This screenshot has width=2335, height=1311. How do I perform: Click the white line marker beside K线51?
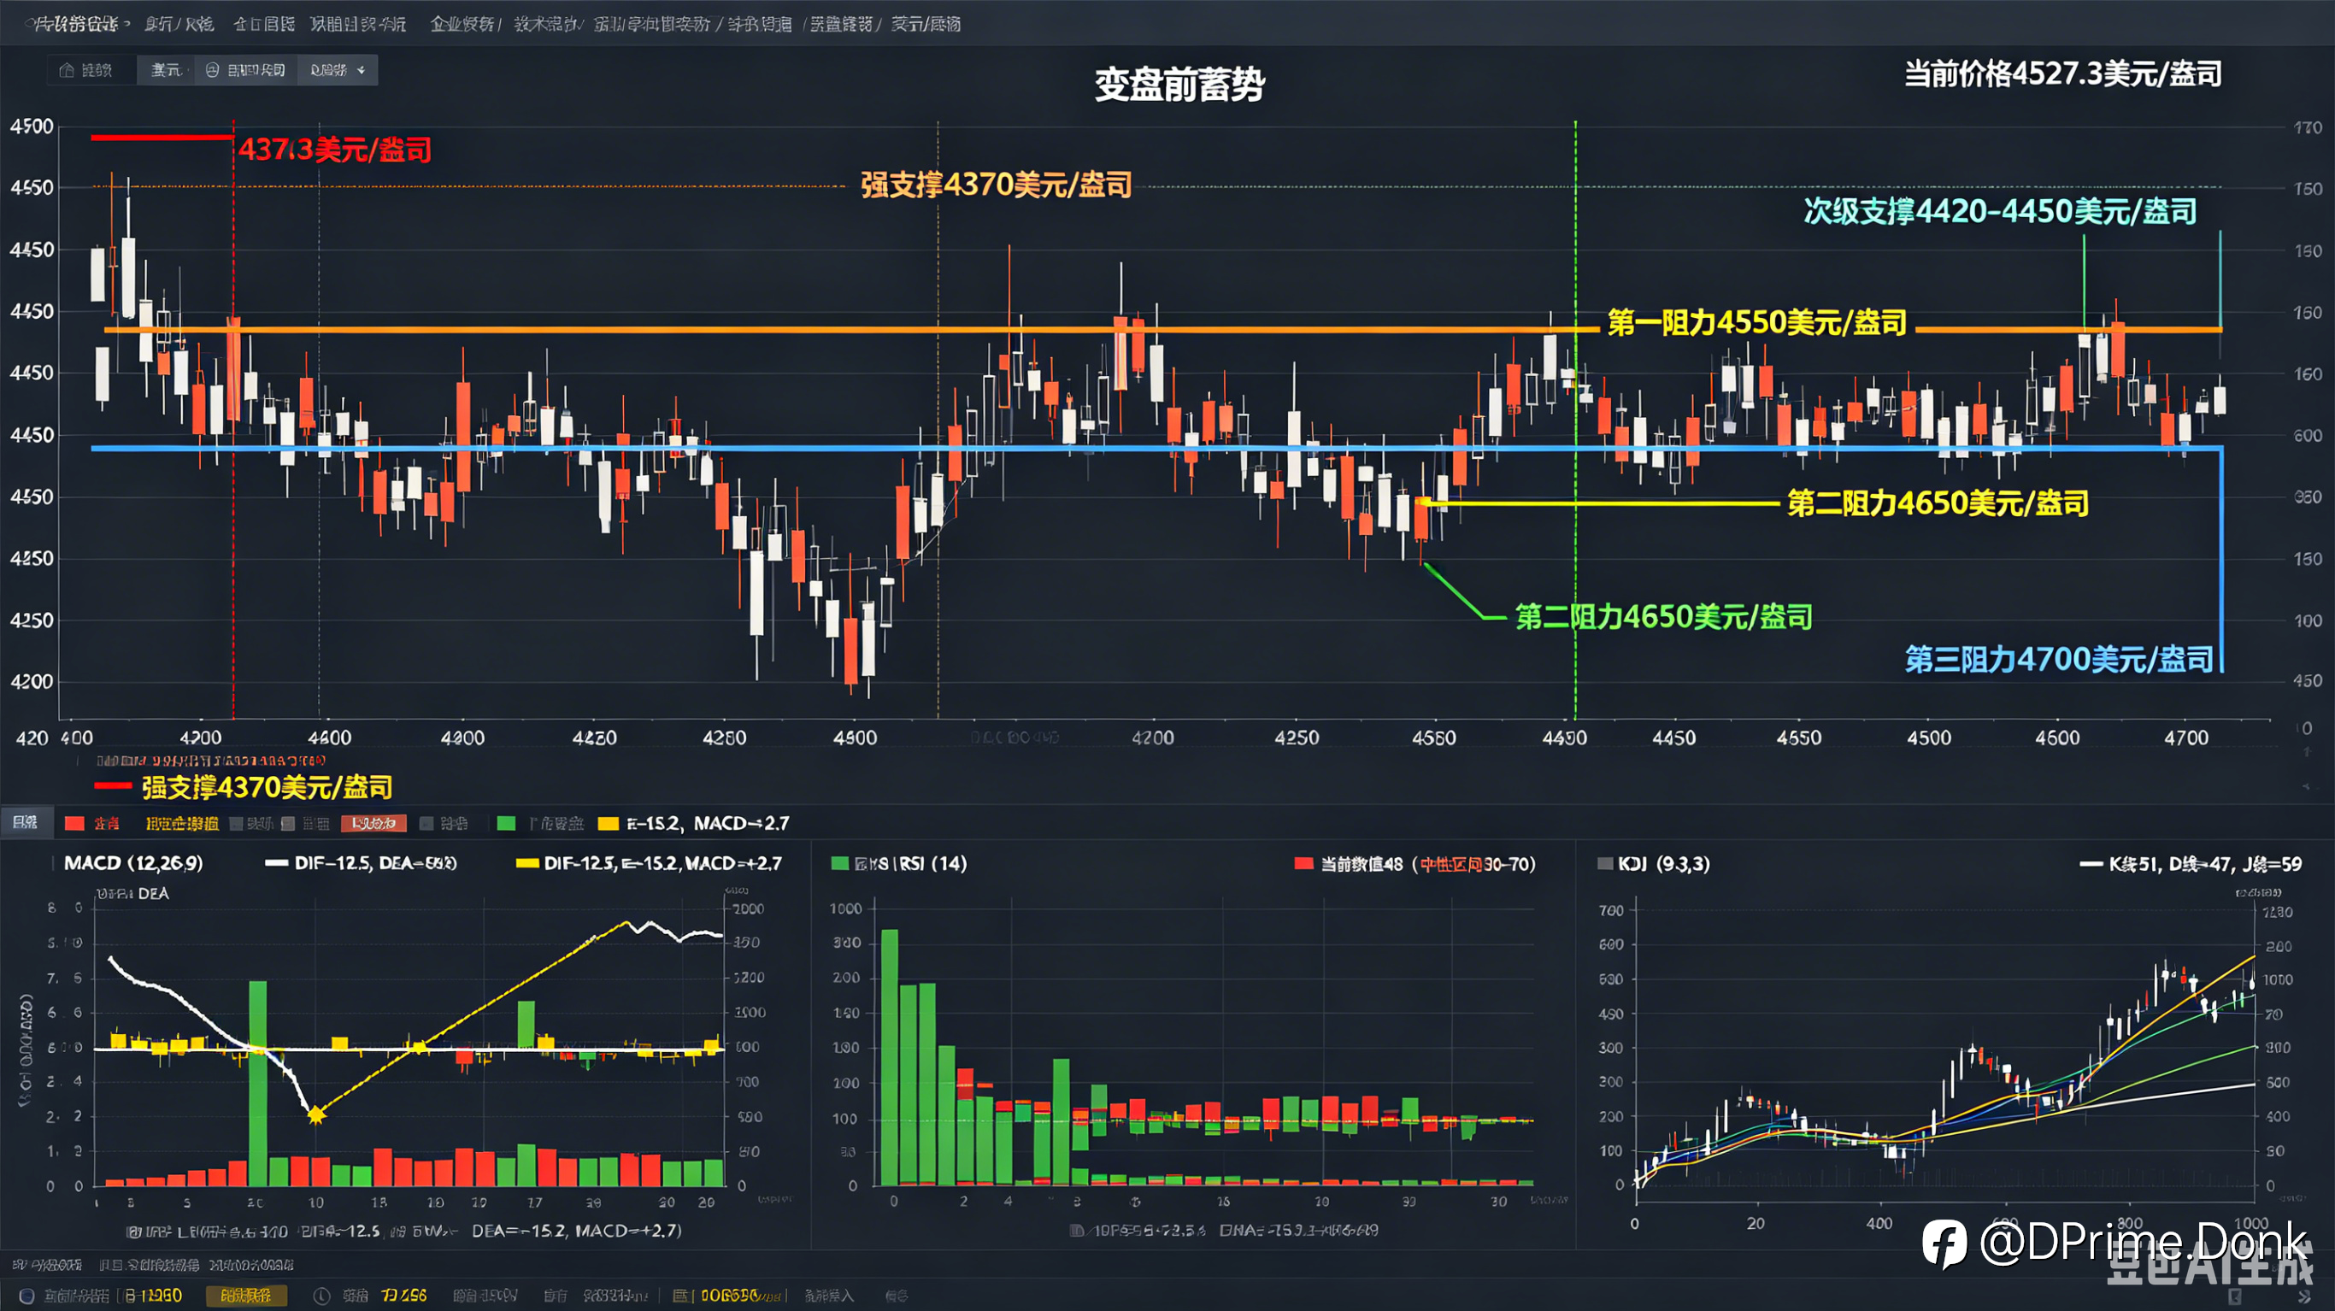click(x=2091, y=864)
